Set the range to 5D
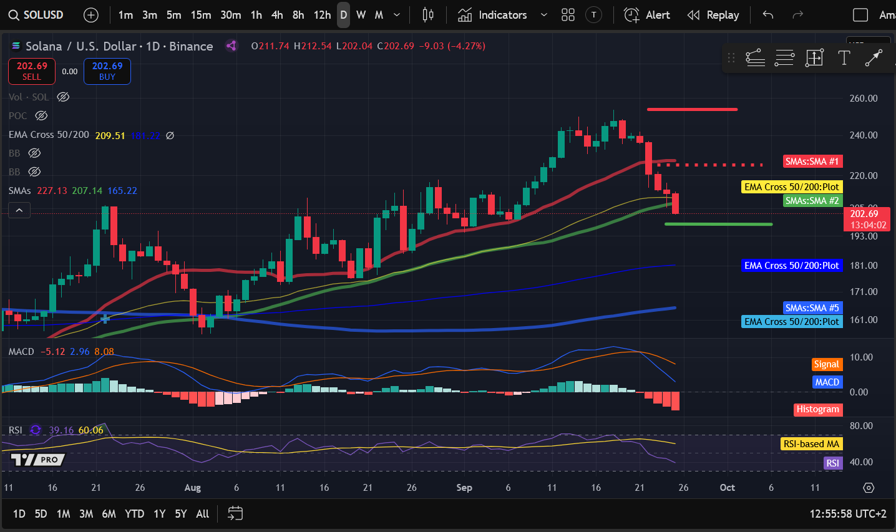 coord(41,514)
